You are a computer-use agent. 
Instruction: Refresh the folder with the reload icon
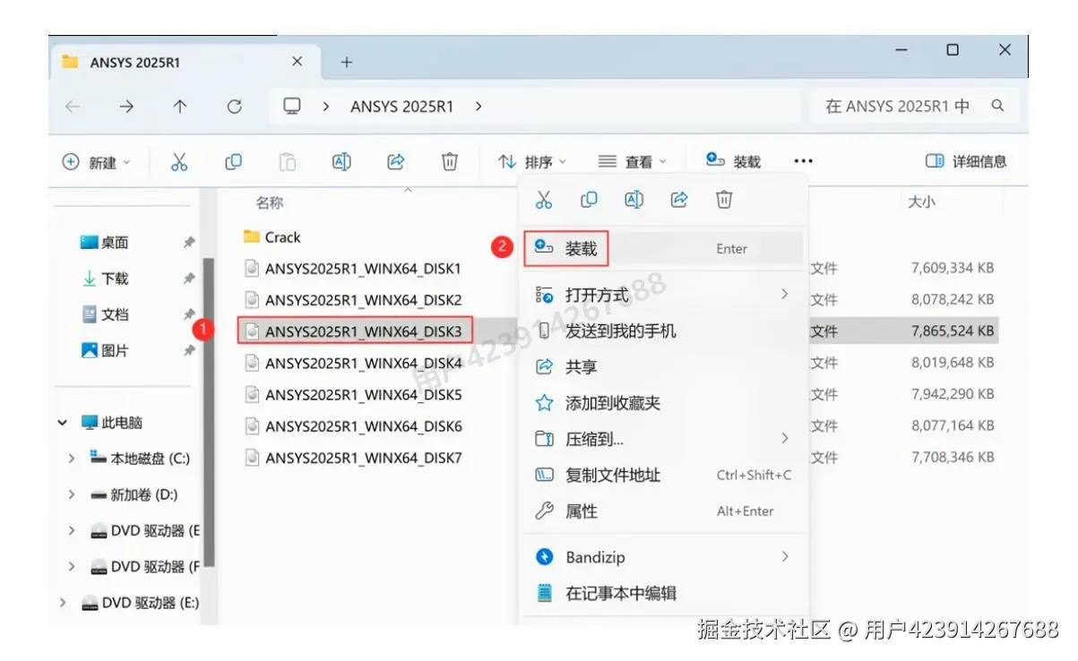234,106
